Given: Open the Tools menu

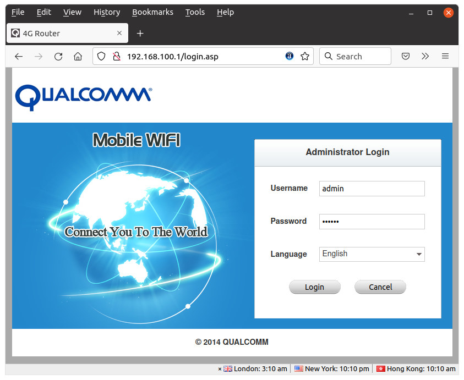Looking at the screenshot, I should pyautogui.click(x=195, y=12).
